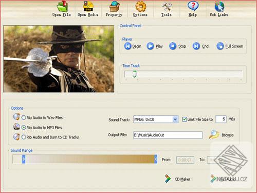Open the Web Links globe icon

219,6
